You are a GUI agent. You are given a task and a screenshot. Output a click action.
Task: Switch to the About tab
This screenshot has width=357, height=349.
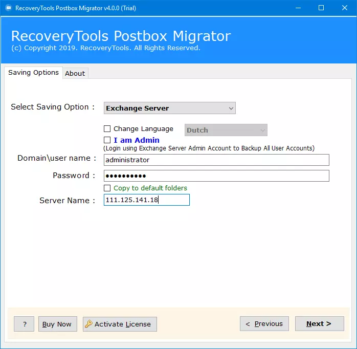(x=75, y=73)
